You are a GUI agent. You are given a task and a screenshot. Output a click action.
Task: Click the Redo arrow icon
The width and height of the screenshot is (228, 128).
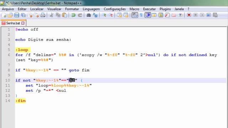(80, 15)
